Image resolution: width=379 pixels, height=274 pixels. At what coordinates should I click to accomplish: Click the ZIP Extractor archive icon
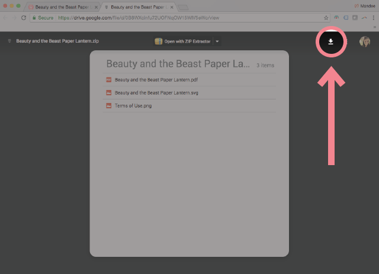(x=159, y=41)
